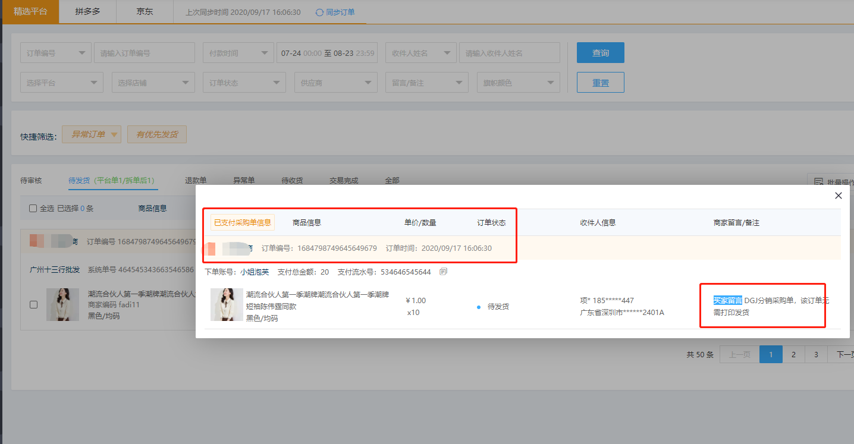
Task: Expand the 选择平台 dropdown
Action: pyautogui.click(x=62, y=83)
